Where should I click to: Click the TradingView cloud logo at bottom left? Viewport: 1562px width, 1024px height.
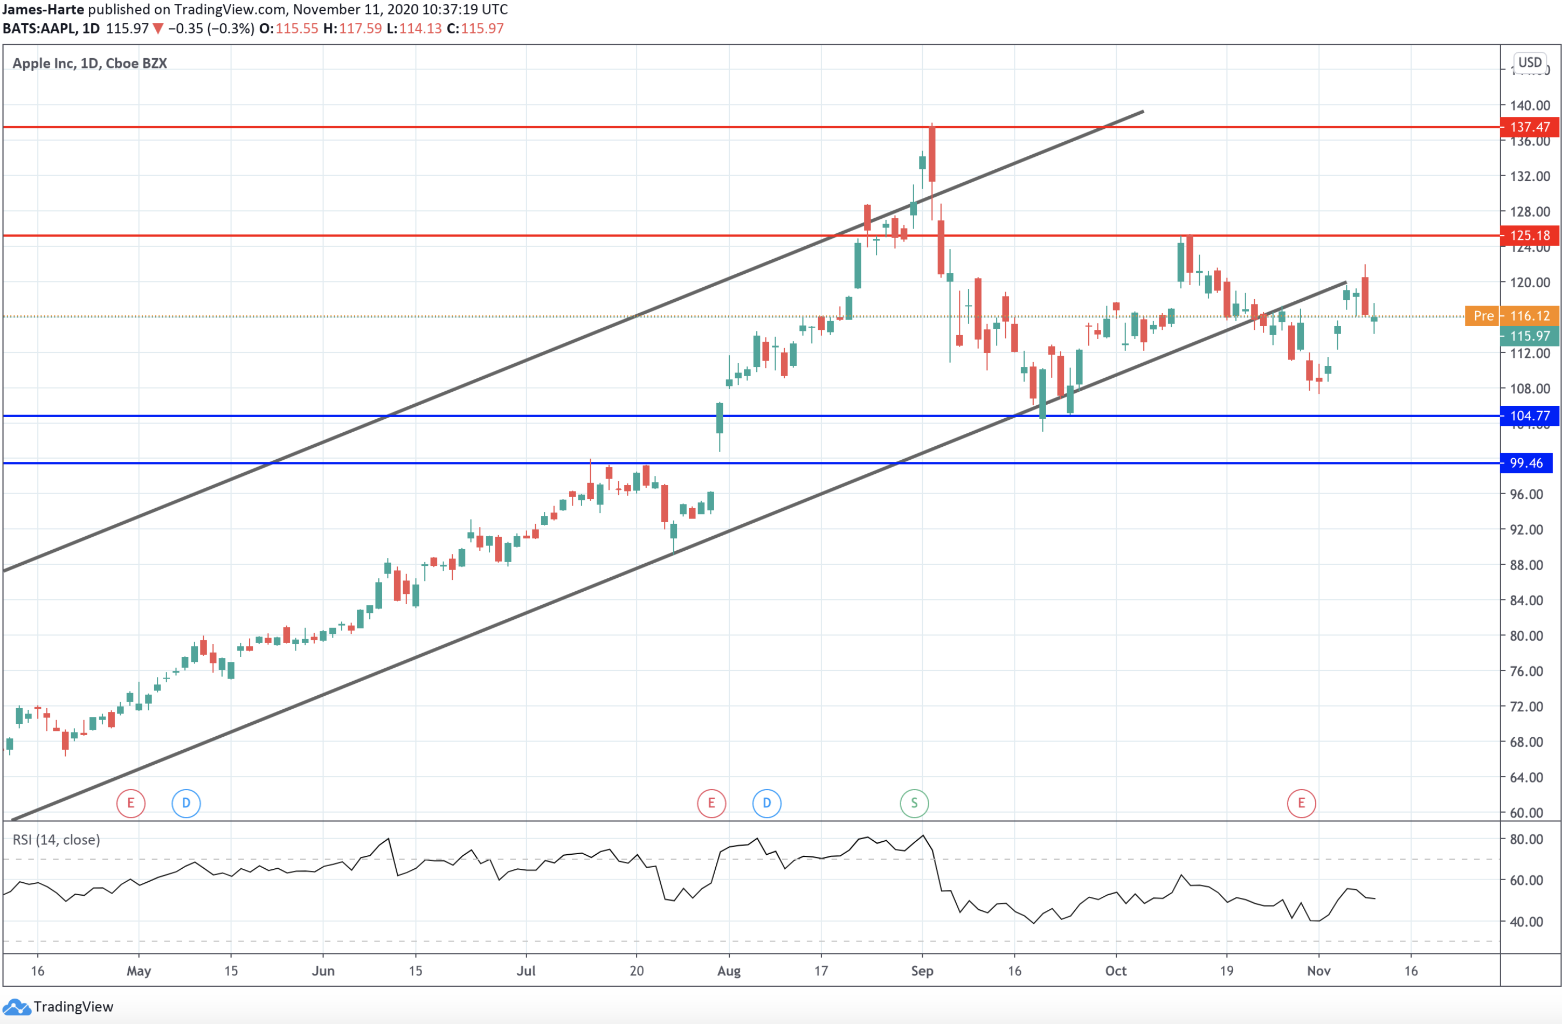click(x=18, y=1006)
